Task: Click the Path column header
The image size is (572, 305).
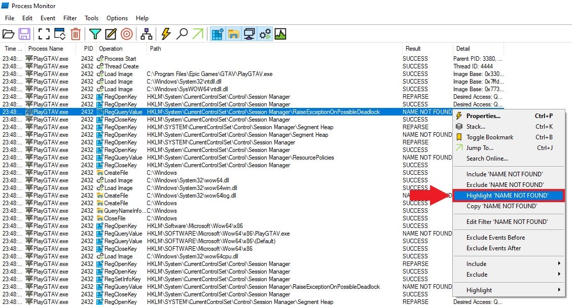Action: click(x=274, y=49)
